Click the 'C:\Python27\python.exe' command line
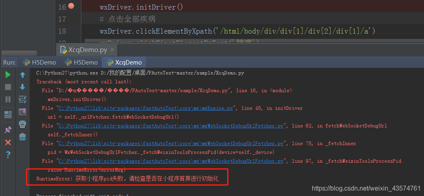Screen dimensions: 424x196 [x=140, y=73]
